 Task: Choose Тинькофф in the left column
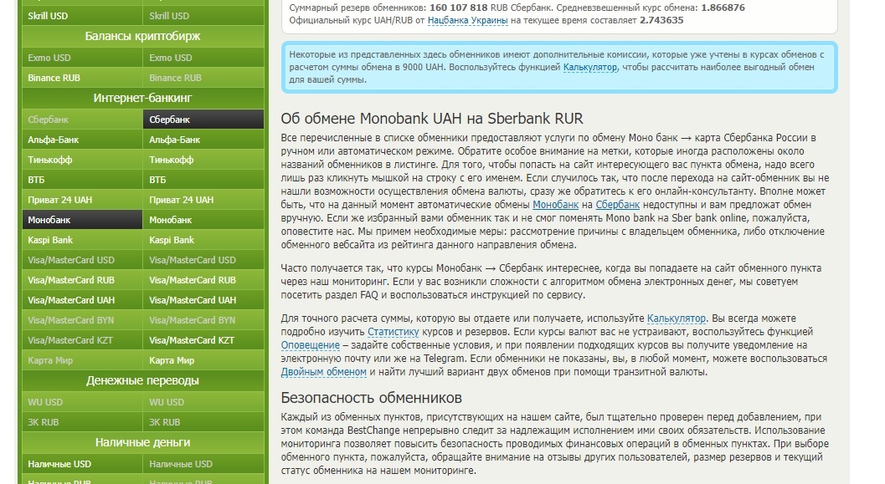click(82, 160)
